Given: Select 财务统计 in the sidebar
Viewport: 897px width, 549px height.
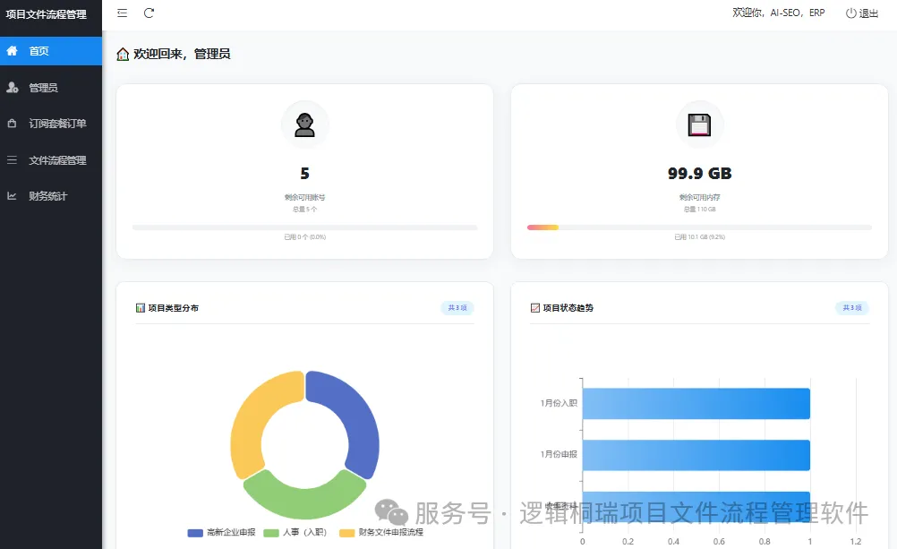Looking at the screenshot, I should click(x=51, y=196).
